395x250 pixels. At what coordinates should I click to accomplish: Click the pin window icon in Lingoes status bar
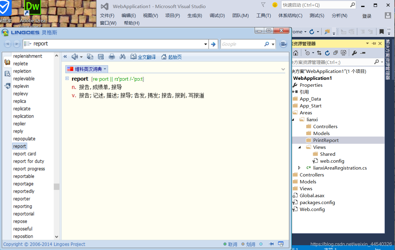click(271, 244)
